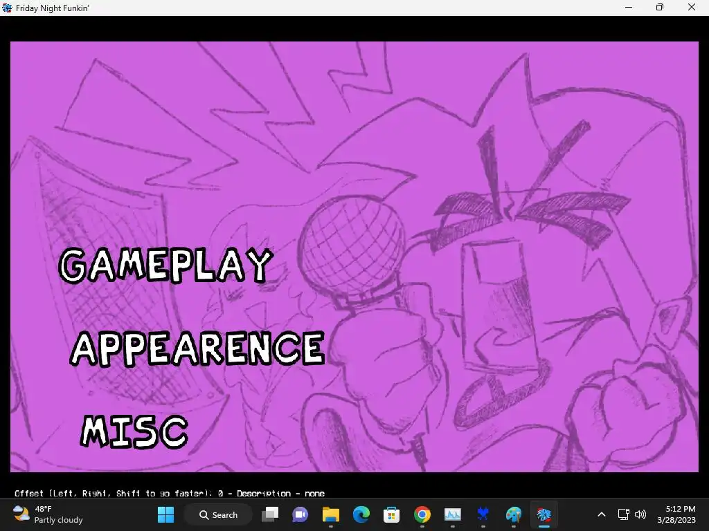Open the Paint palette taskbar icon
This screenshot has height=531, width=709.
click(513, 514)
